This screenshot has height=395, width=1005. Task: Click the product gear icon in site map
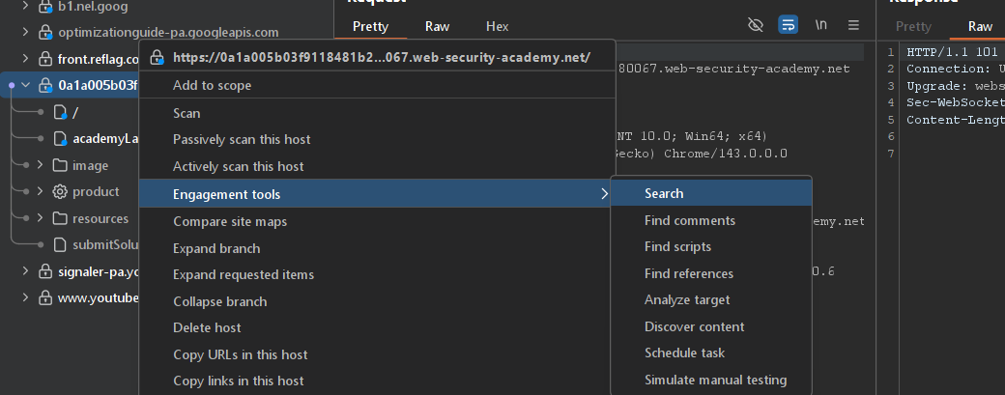pyautogui.click(x=60, y=192)
